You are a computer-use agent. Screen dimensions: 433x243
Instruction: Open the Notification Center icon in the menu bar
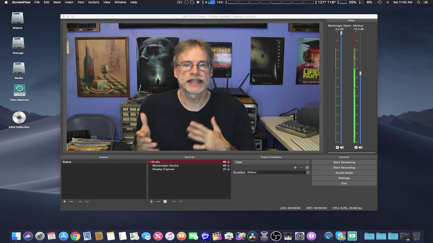[x=426, y=2]
